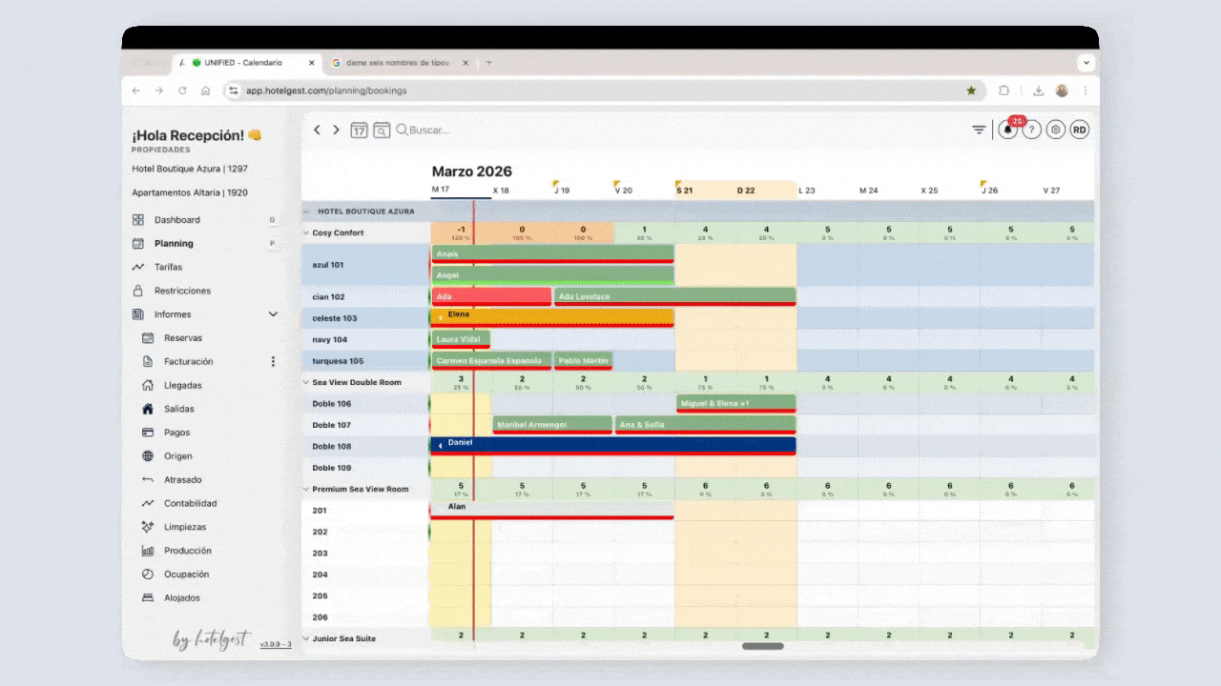The image size is (1221, 686).
Task: Open the Dashboard menu item
Action: 176,220
